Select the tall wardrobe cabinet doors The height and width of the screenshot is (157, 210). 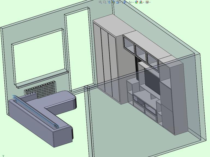(x=106, y=63)
